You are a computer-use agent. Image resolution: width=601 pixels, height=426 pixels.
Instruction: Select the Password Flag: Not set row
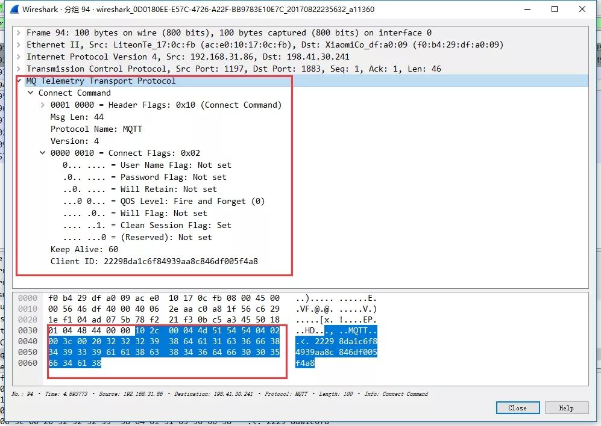pyautogui.click(x=145, y=177)
